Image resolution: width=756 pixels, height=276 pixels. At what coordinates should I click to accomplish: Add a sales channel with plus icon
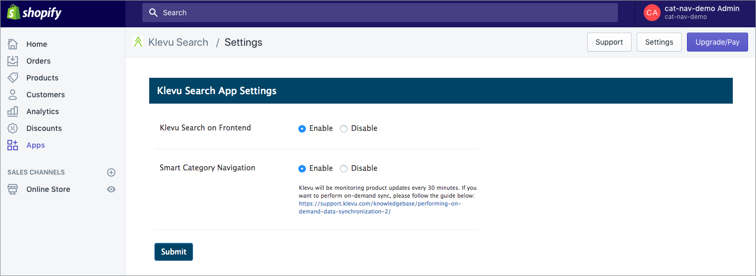[x=111, y=172]
